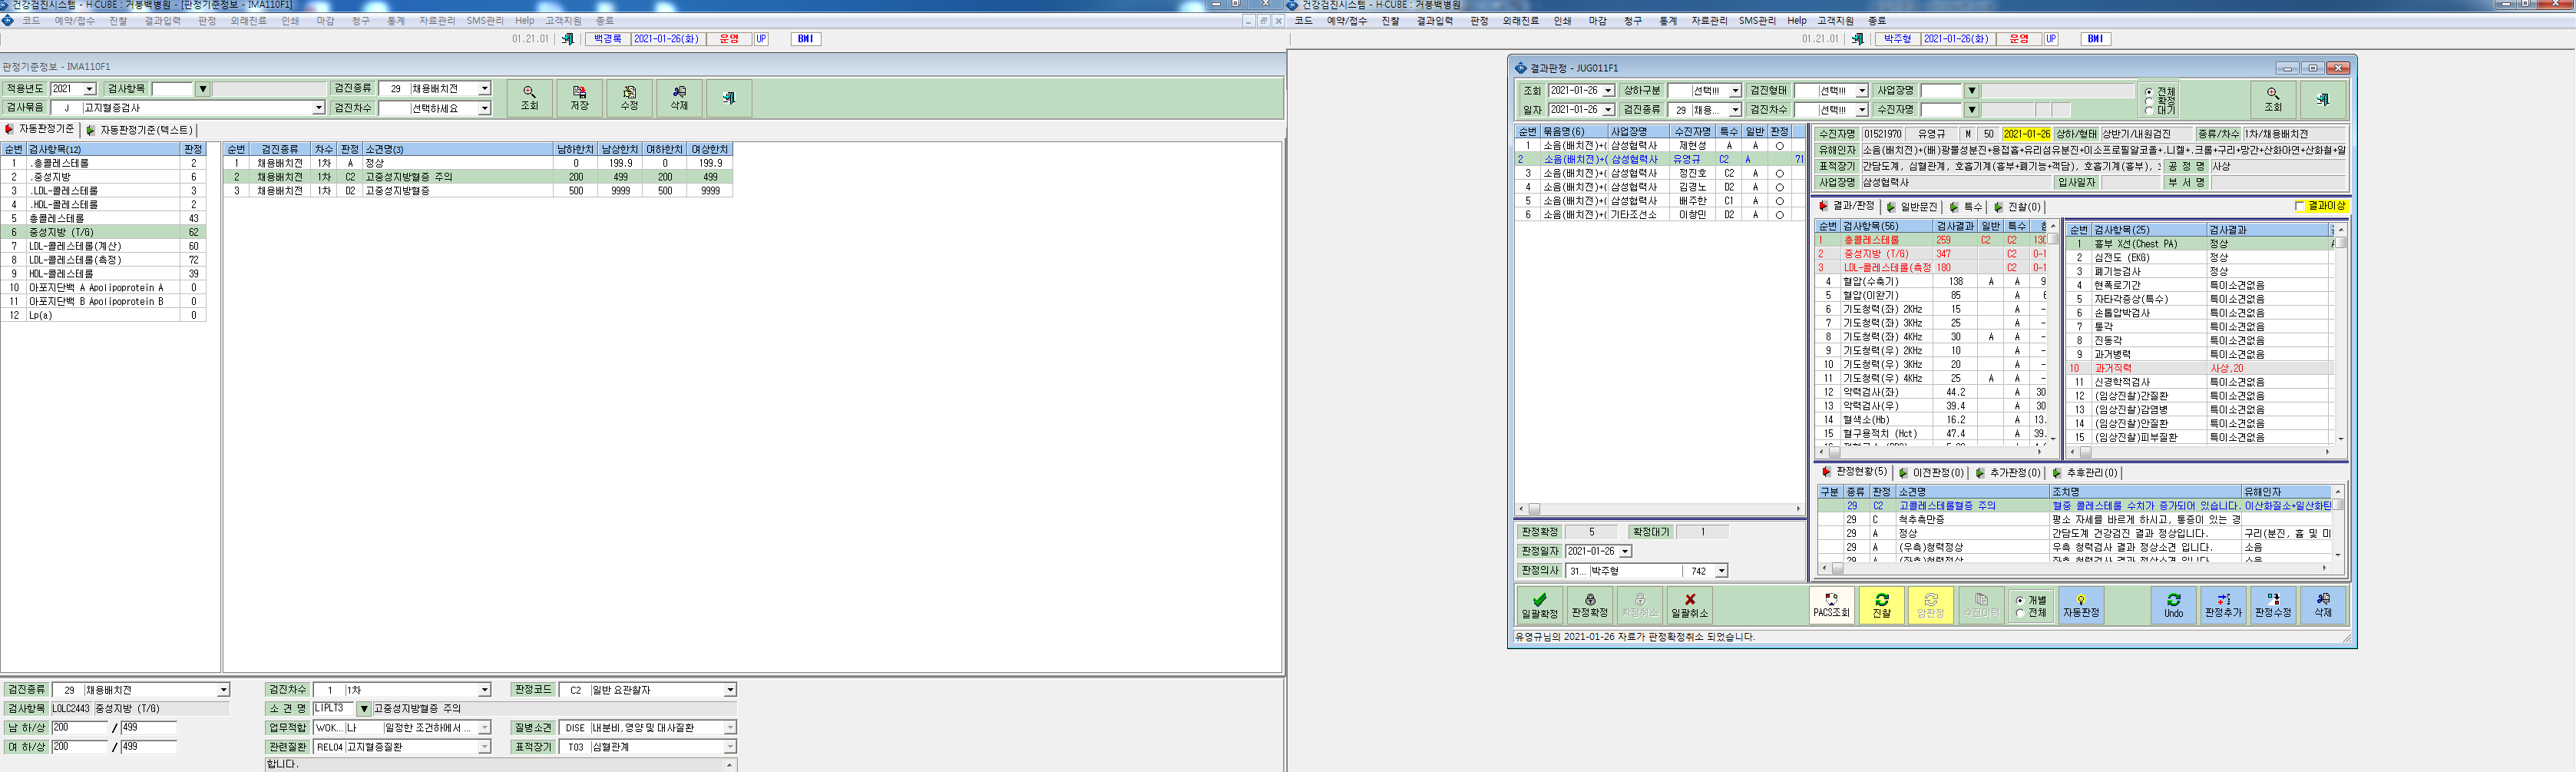Click the 수정 edit icon button
The image size is (2576, 772).
click(x=629, y=97)
